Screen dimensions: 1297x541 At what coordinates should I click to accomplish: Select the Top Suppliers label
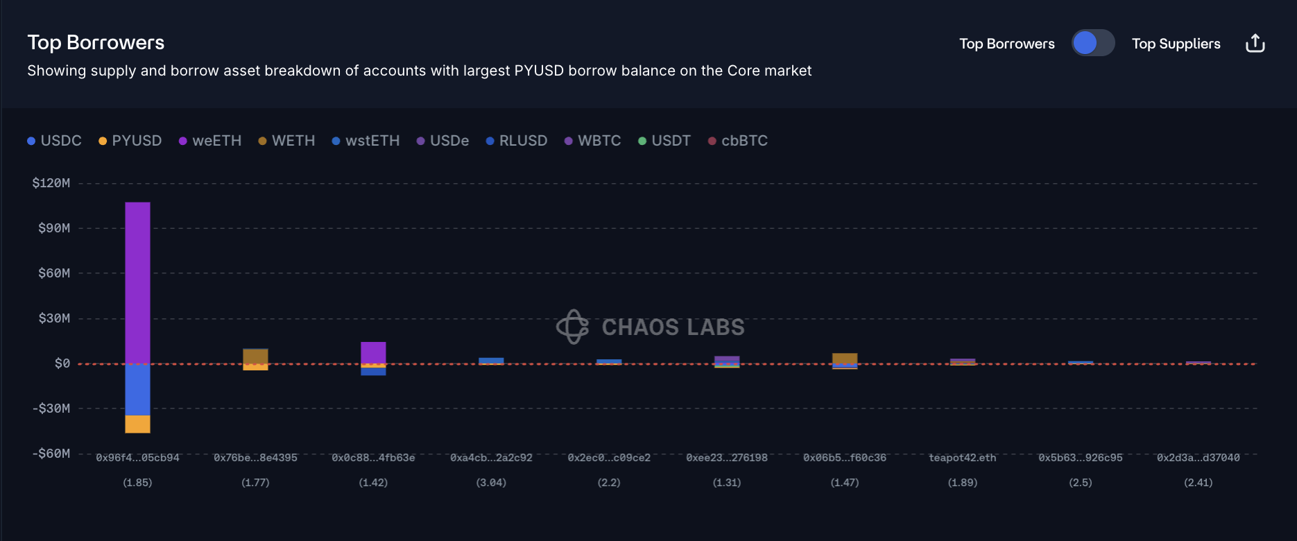click(x=1176, y=44)
